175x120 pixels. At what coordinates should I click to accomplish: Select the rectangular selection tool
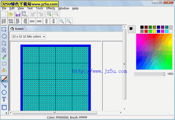(4, 29)
